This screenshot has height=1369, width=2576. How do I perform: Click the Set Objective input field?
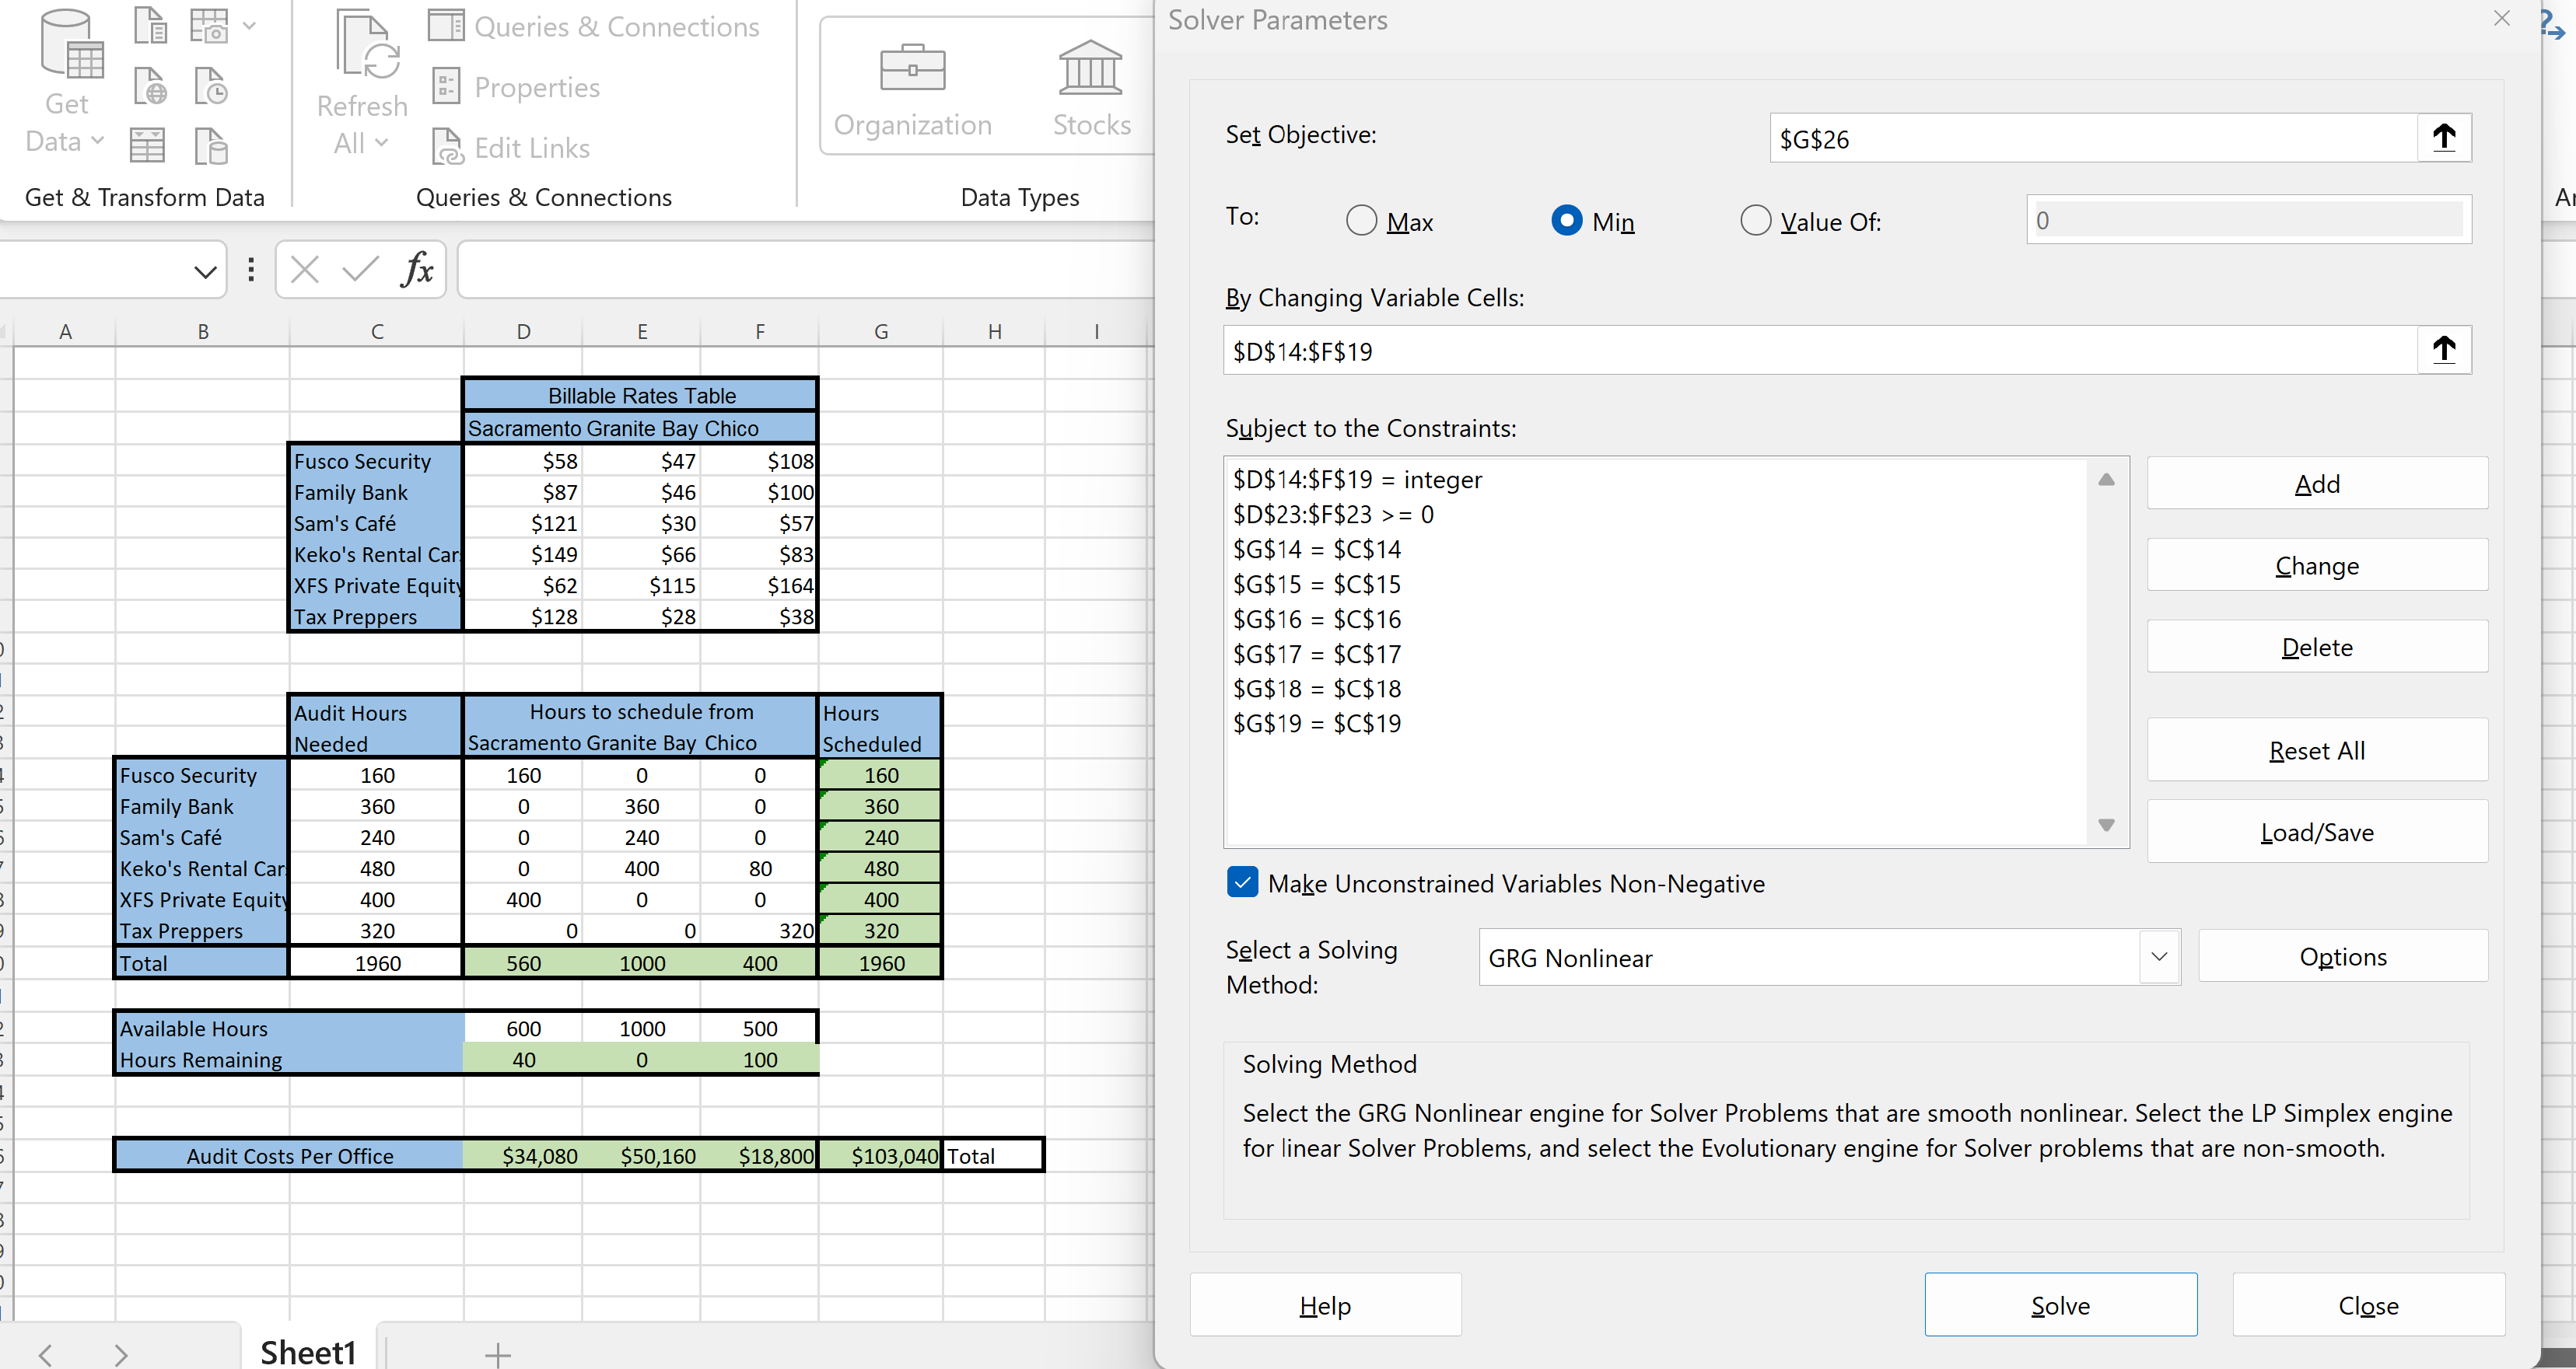(2093, 138)
